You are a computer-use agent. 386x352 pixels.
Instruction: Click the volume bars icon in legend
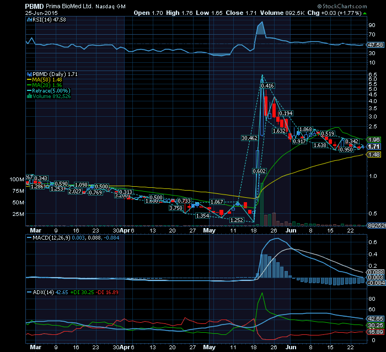coord(29,96)
